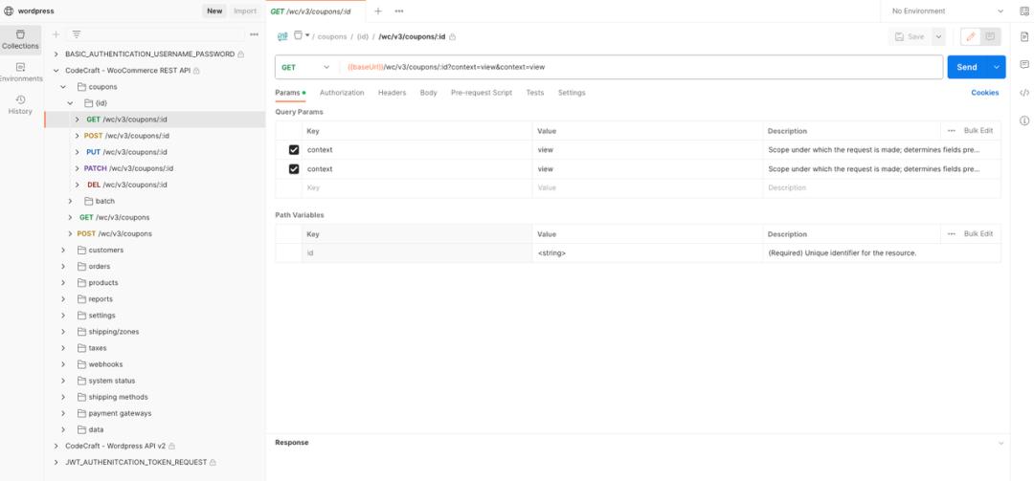Image resolution: width=1034 pixels, height=481 pixels.
Task: Expand the JWT_AUTHENITCATION_TOKEN_REQUEST collection
Action: (x=56, y=462)
